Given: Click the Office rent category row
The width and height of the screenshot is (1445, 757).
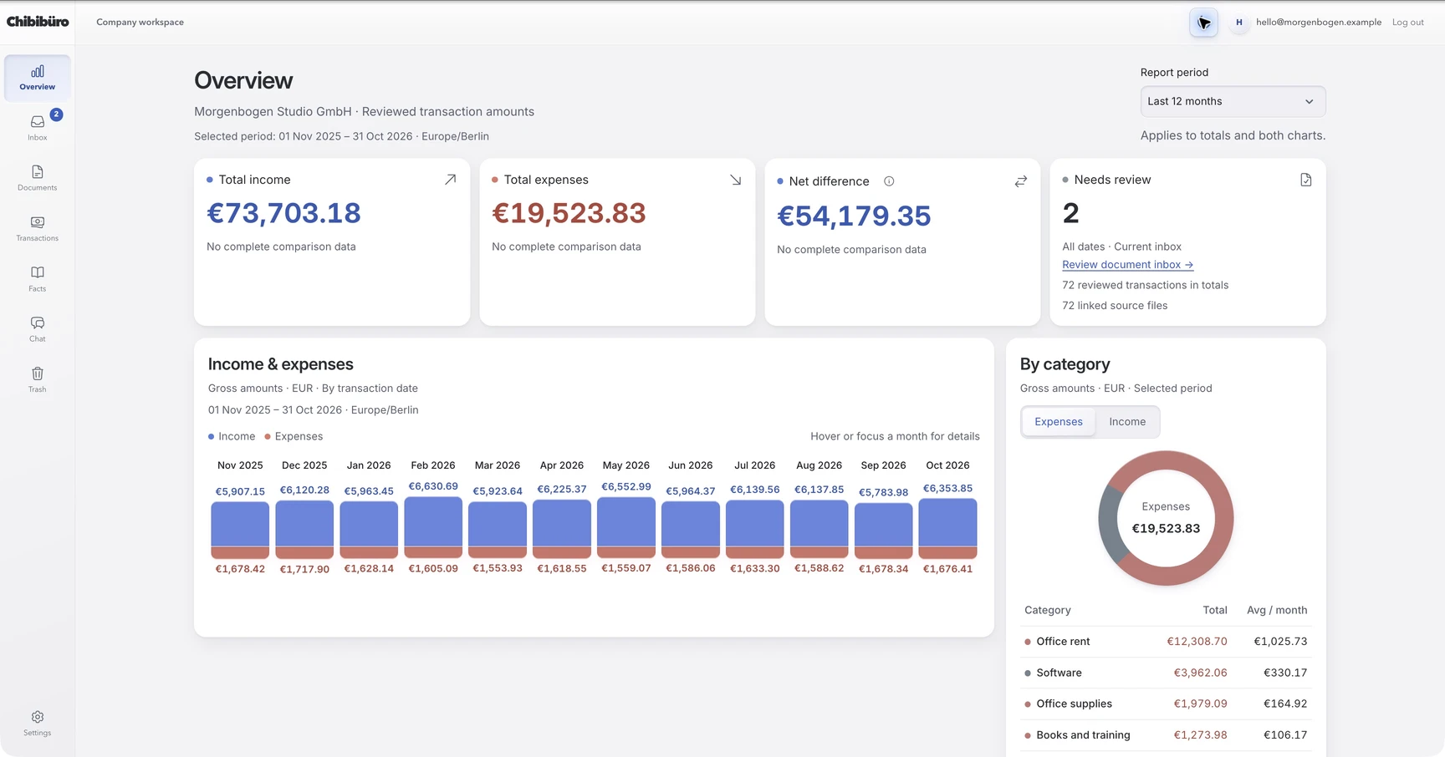Looking at the screenshot, I should coord(1166,642).
